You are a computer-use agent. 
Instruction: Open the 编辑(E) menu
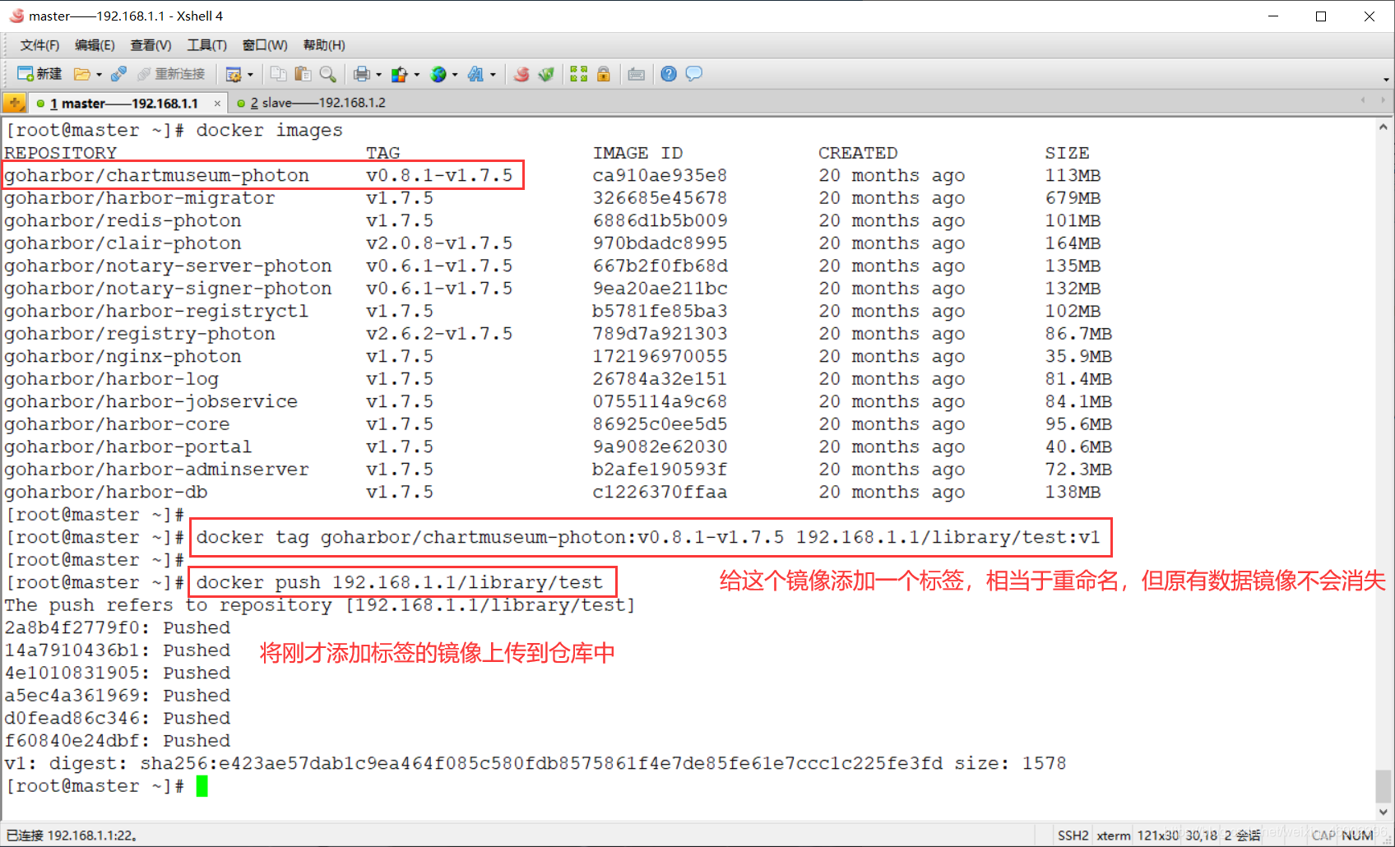pyautogui.click(x=95, y=45)
